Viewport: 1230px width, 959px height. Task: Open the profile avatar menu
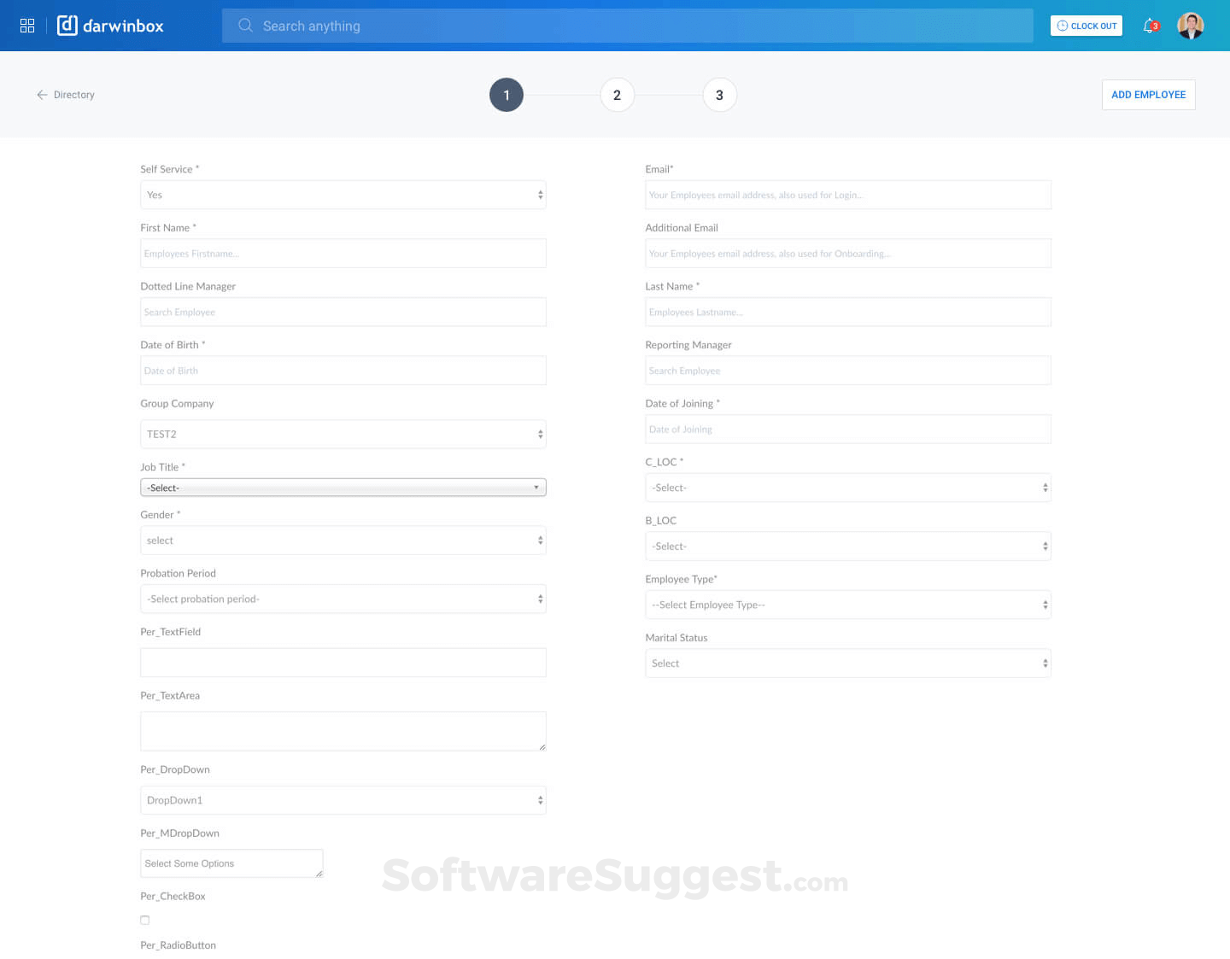(1190, 25)
